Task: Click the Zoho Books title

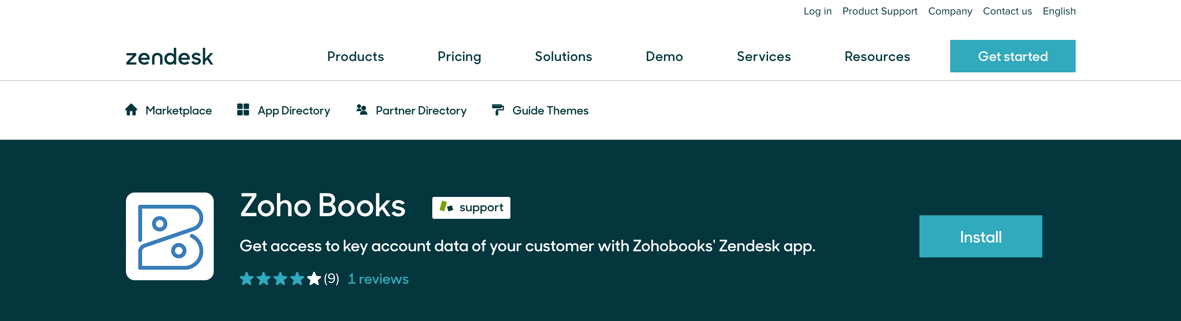Action: [322, 205]
